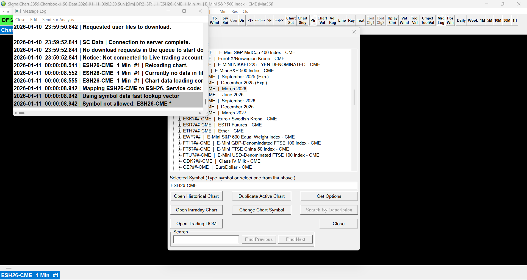527x280 pixels.
Task: Expand the FT5?##-CME tree node
Action: pos(180,149)
